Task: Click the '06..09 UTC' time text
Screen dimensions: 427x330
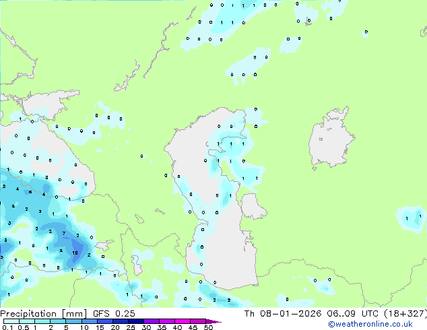Action: tap(352, 314)
